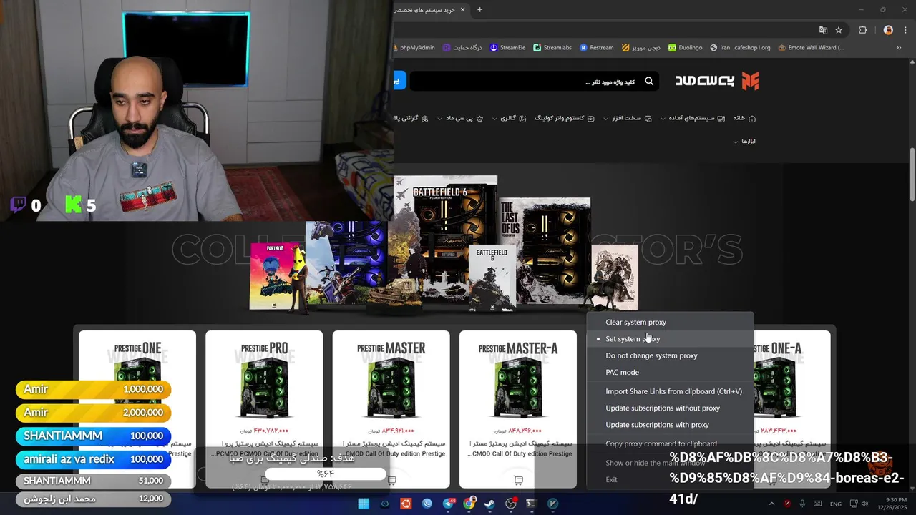Open the phpMyAdmin bookmark

click(x=414, y=48)
